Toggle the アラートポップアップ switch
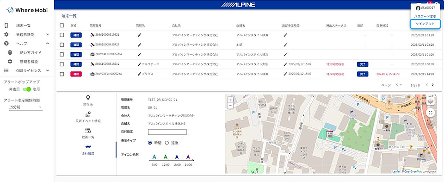This screenshot has height=182, width=444. click(x=27, y=89)
